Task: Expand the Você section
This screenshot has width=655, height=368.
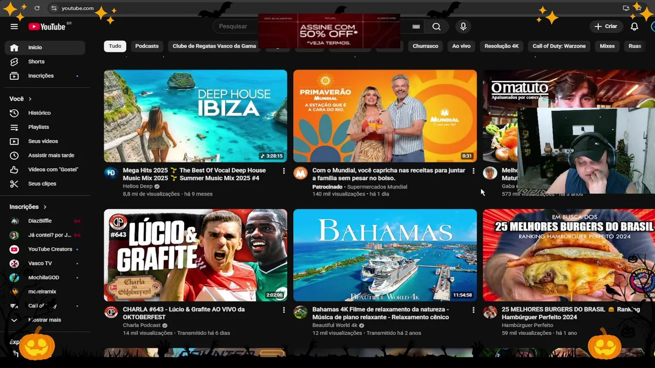Action: pos(20,99)
